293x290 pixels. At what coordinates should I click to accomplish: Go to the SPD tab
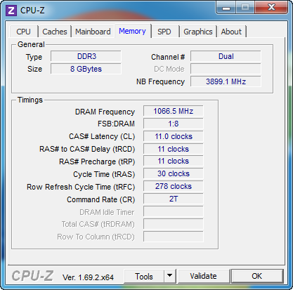point(164,32)
